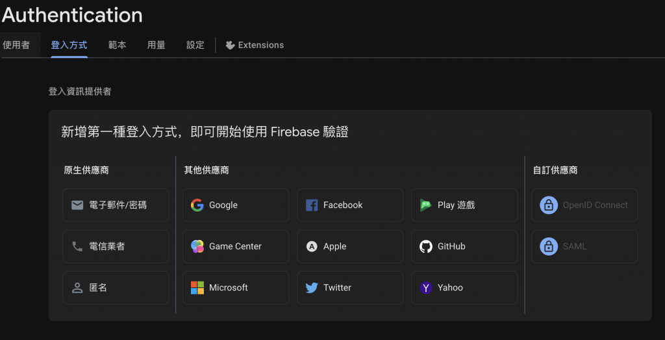
Task: Click the 其他供應商 column heading
Action: (x=207, y=170)
